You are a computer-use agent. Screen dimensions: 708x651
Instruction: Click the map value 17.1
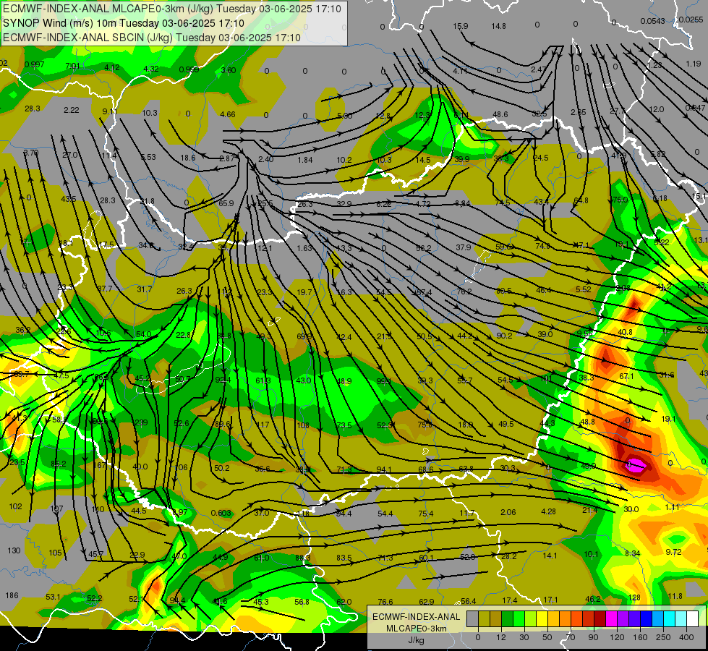coord(550,600)
